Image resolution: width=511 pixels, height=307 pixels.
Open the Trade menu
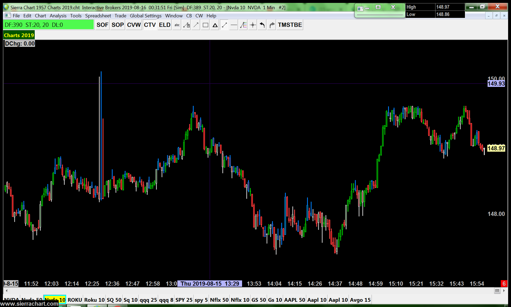(x=120, y=16)
